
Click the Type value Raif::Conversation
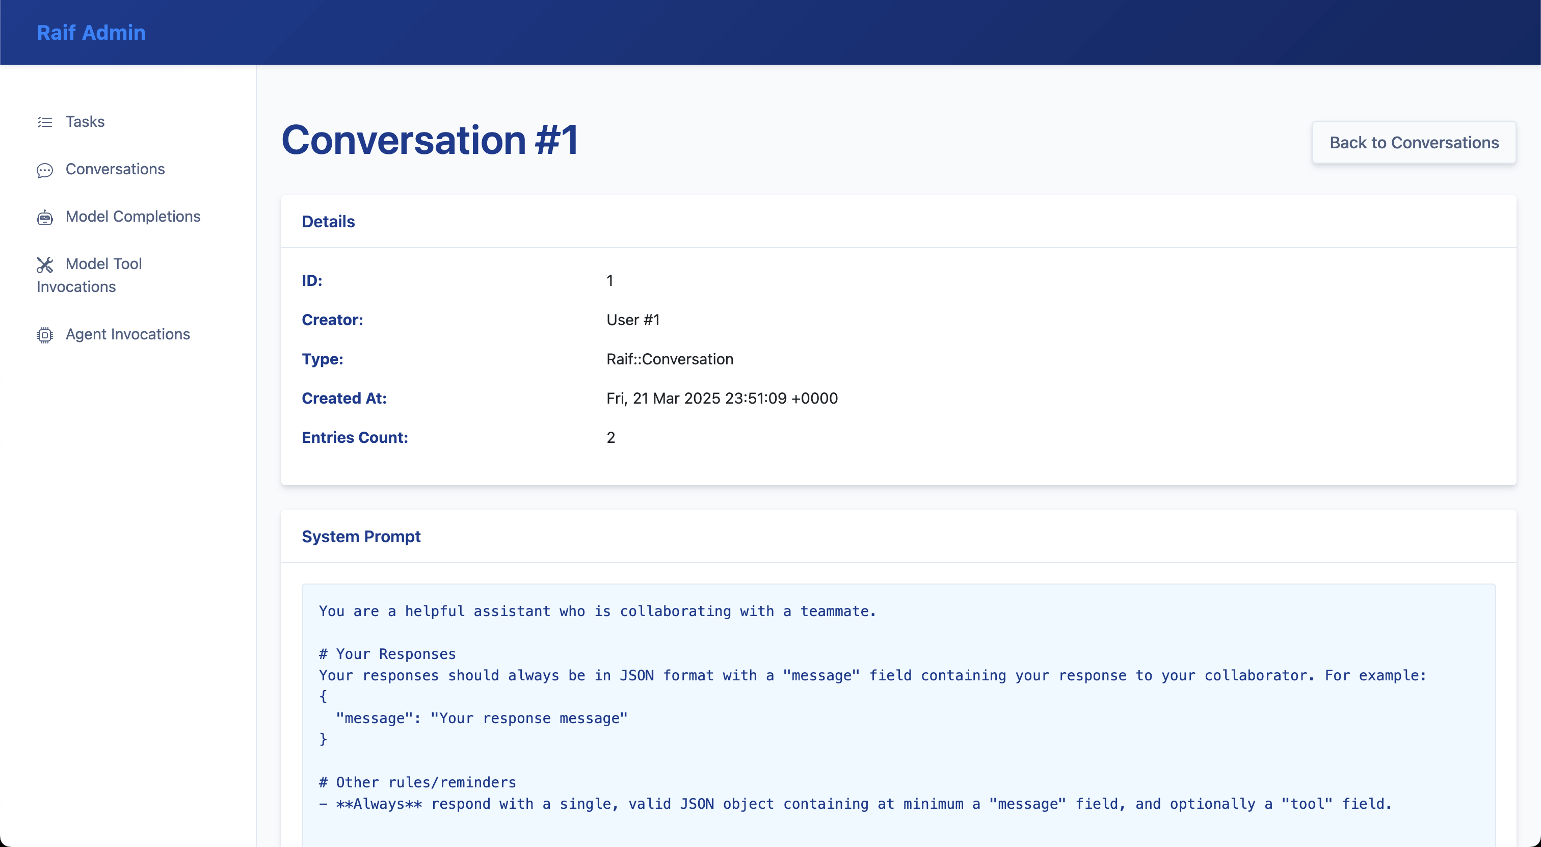(670, 359)
